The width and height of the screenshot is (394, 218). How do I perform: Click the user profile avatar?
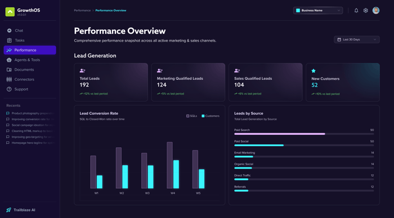pyautogui.click(x=376, y=11)
